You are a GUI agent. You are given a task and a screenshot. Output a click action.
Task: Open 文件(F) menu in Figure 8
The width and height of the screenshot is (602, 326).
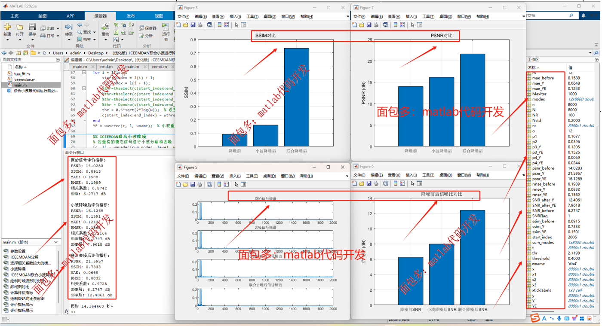pos(183,16)
